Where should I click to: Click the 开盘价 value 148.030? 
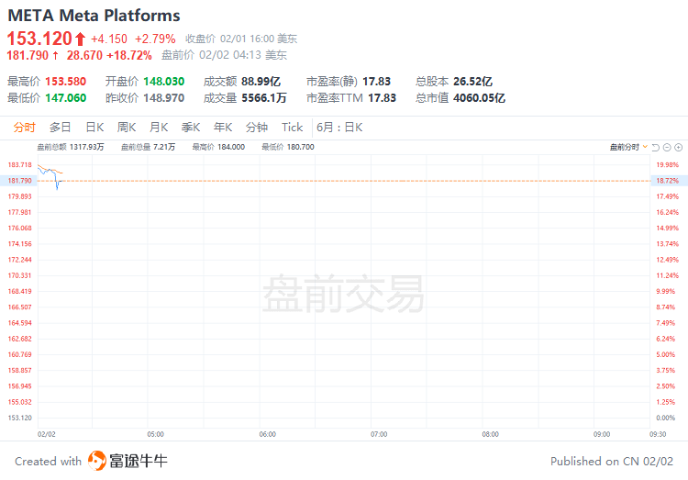(163, 82)
